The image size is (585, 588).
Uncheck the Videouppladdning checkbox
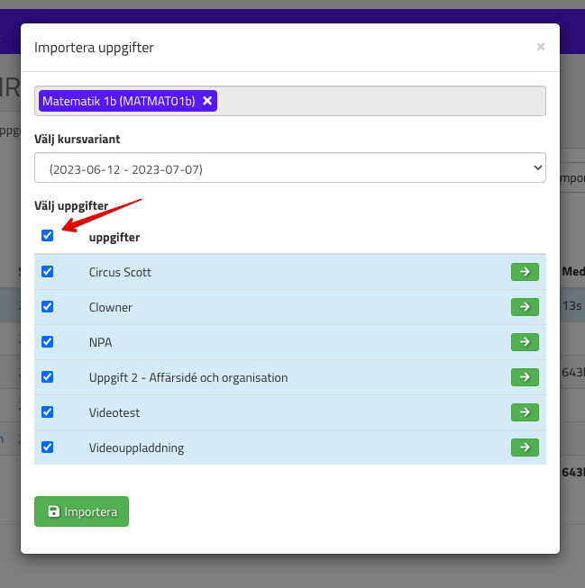click(x=48, y=447)
